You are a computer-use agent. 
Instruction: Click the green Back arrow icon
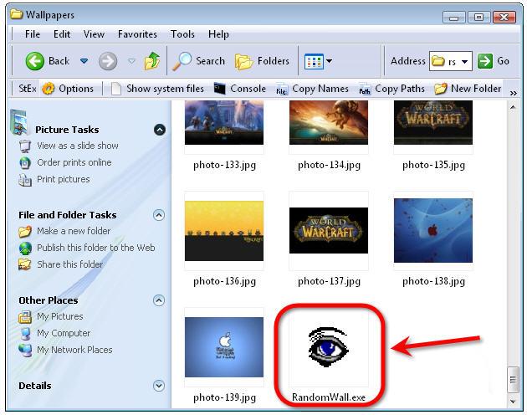click(34, 61)
